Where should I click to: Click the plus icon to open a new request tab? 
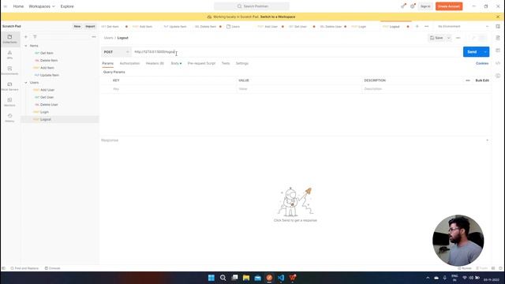[417, 26]
